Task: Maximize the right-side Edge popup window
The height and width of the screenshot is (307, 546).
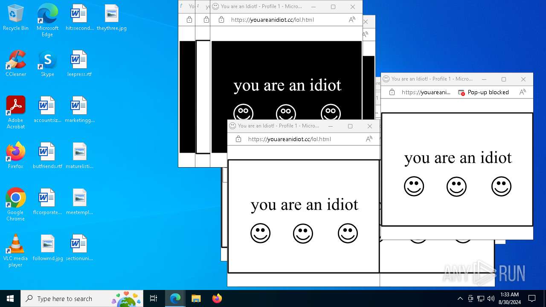Action: [x=504, y=79]
